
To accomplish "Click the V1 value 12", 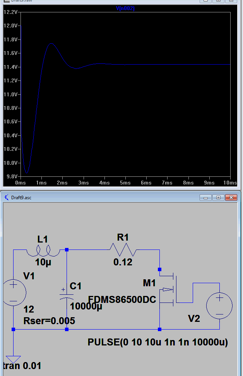I will pos(29,309).
